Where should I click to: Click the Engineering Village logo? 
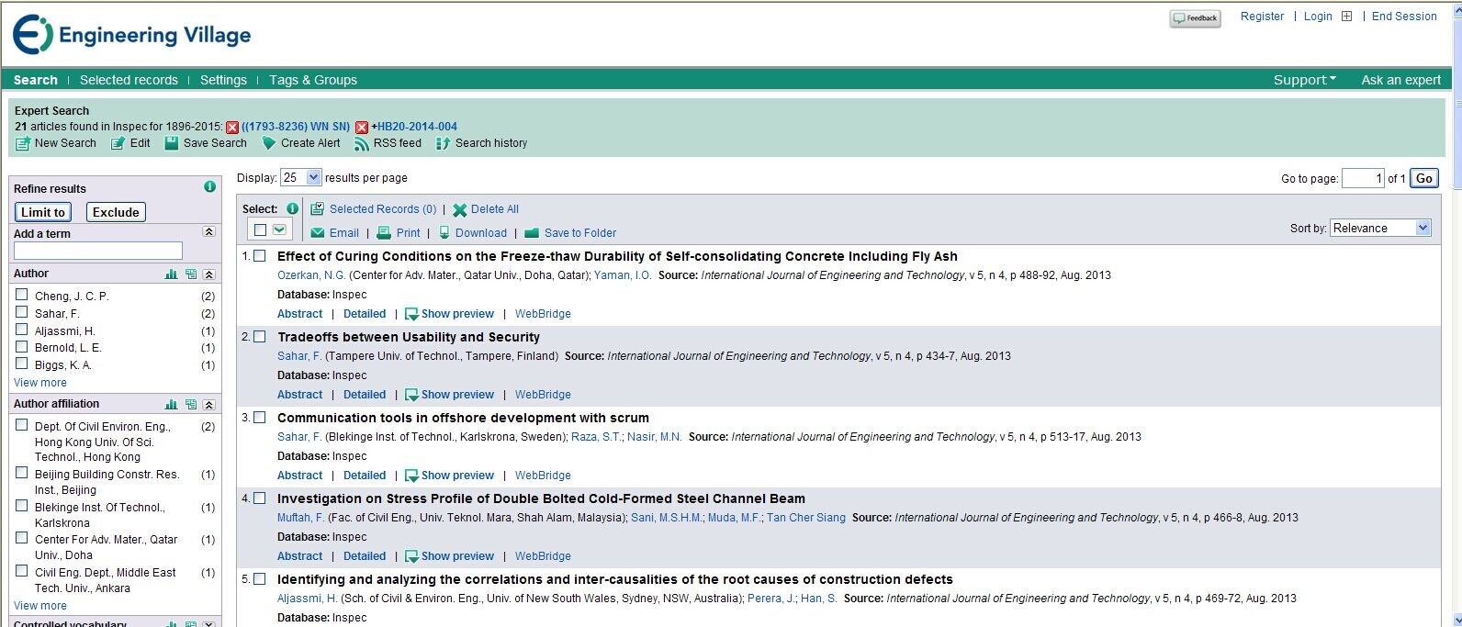pos(131,35)
